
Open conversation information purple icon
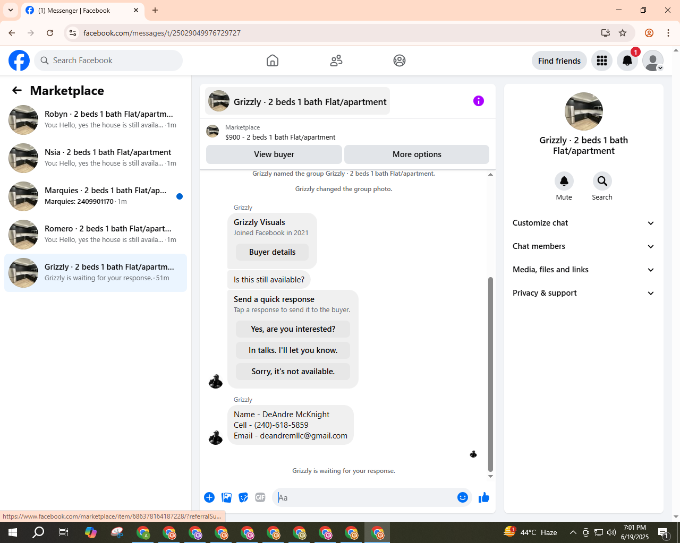pos(479,101)
